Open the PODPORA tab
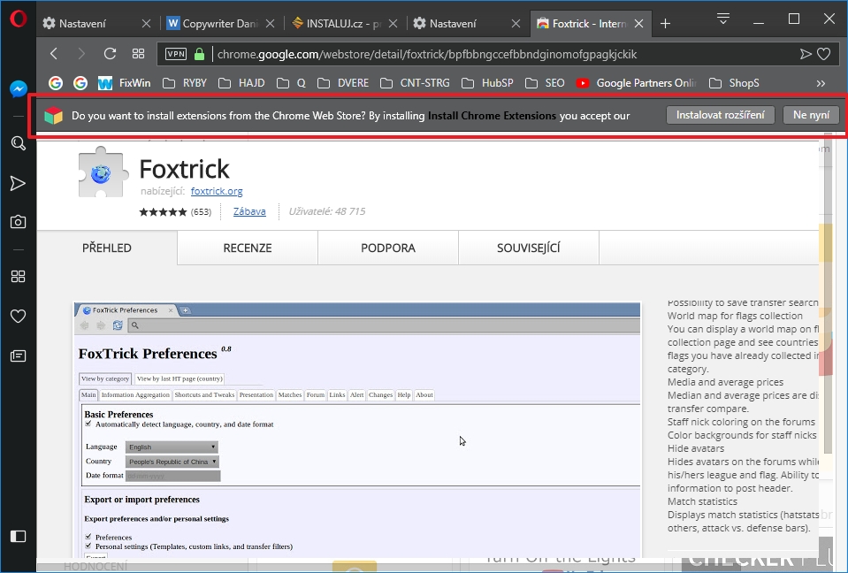The width and height of the screenshot is (848, 573). click(388, 248)
